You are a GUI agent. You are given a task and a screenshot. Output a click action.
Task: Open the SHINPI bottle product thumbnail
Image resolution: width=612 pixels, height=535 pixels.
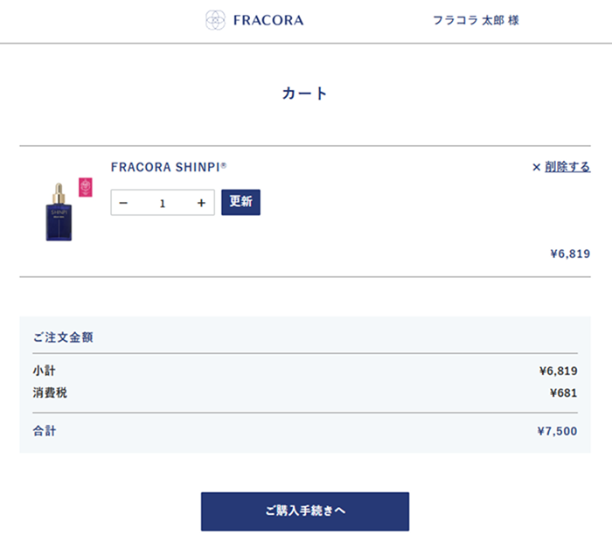click(x=59, y=212)
